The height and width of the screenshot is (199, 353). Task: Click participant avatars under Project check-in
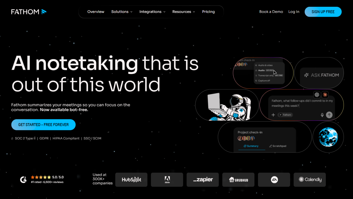pyautogui.click(x=246, y=138)
